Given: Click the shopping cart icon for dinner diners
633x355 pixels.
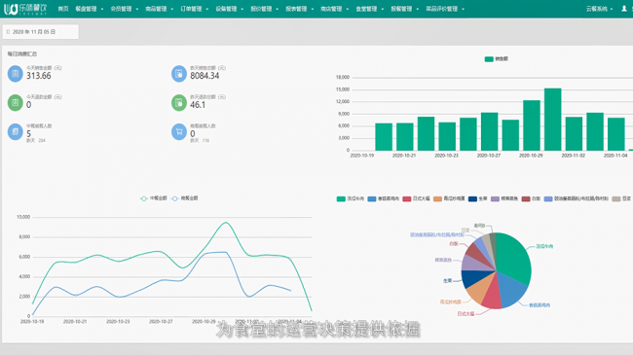Looking at the screenshot, I should 179,132.
